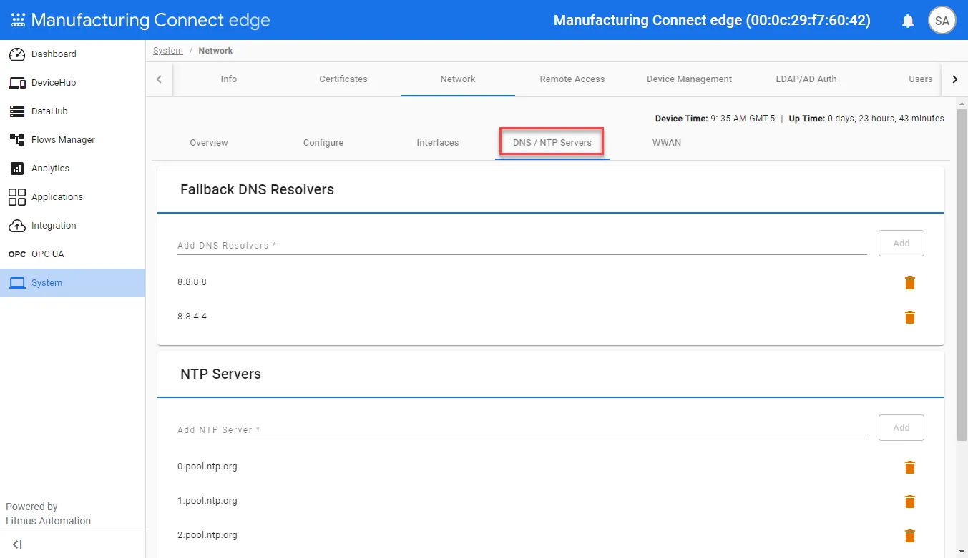968x558 pixels.
Task: Switch to the Certificates tab
Action: (343, 79)
